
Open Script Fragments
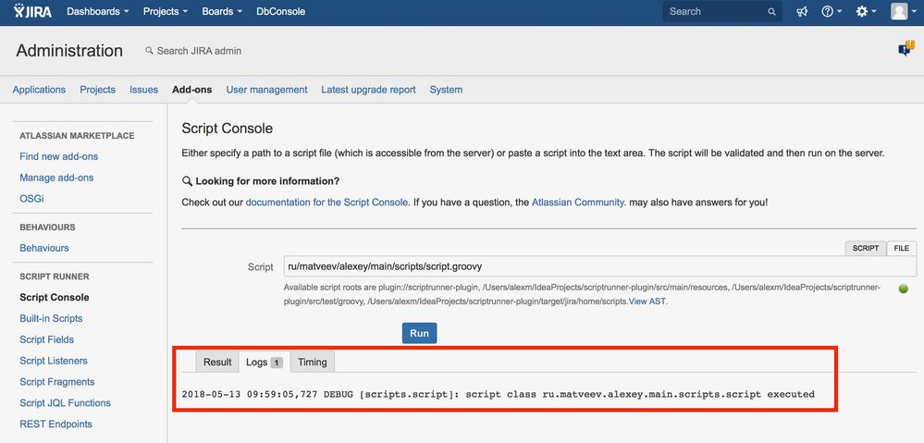click(57, 382)
